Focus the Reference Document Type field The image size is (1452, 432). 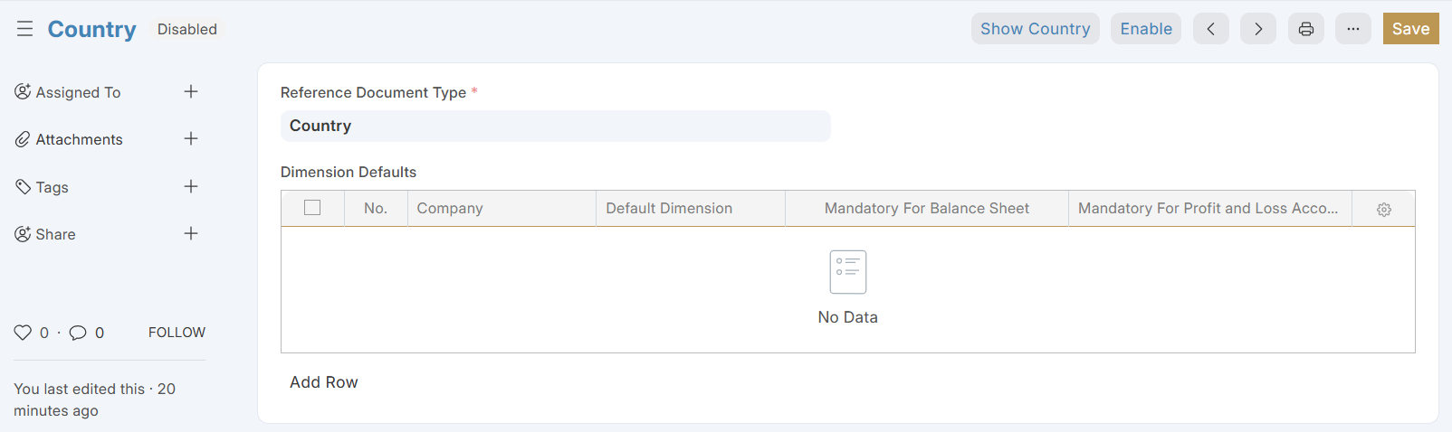pos(555,126)
